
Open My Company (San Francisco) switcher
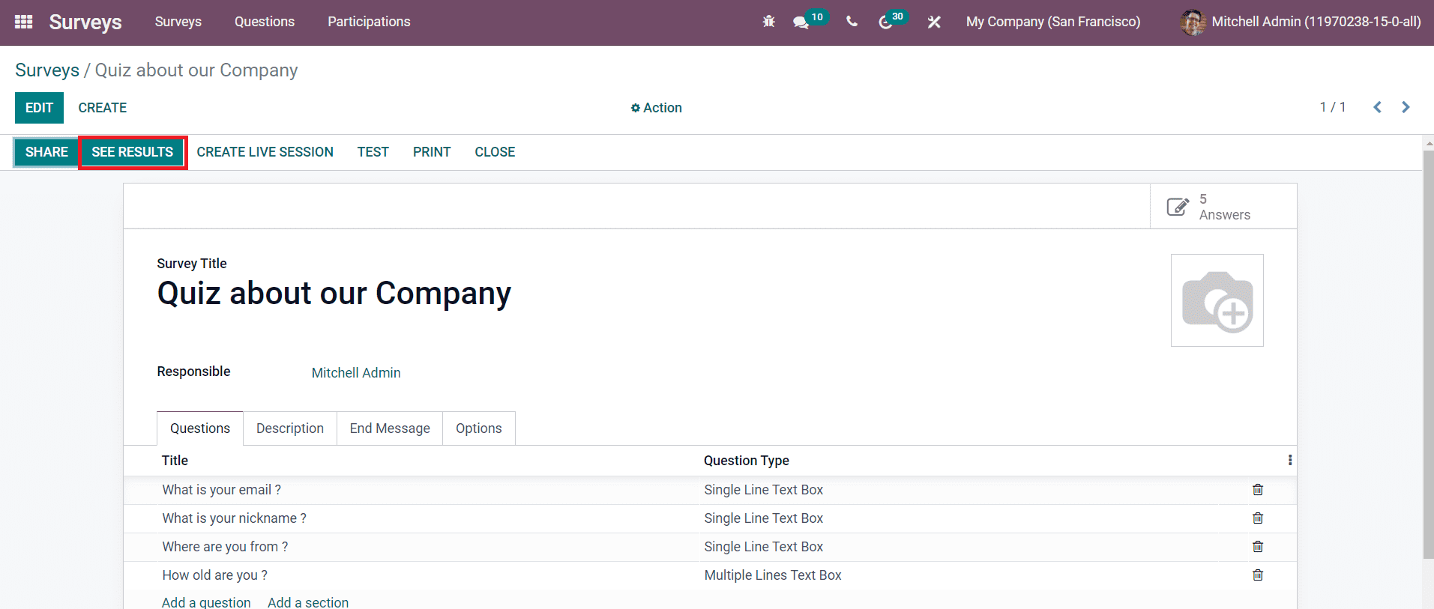(x=1053, y=22)
